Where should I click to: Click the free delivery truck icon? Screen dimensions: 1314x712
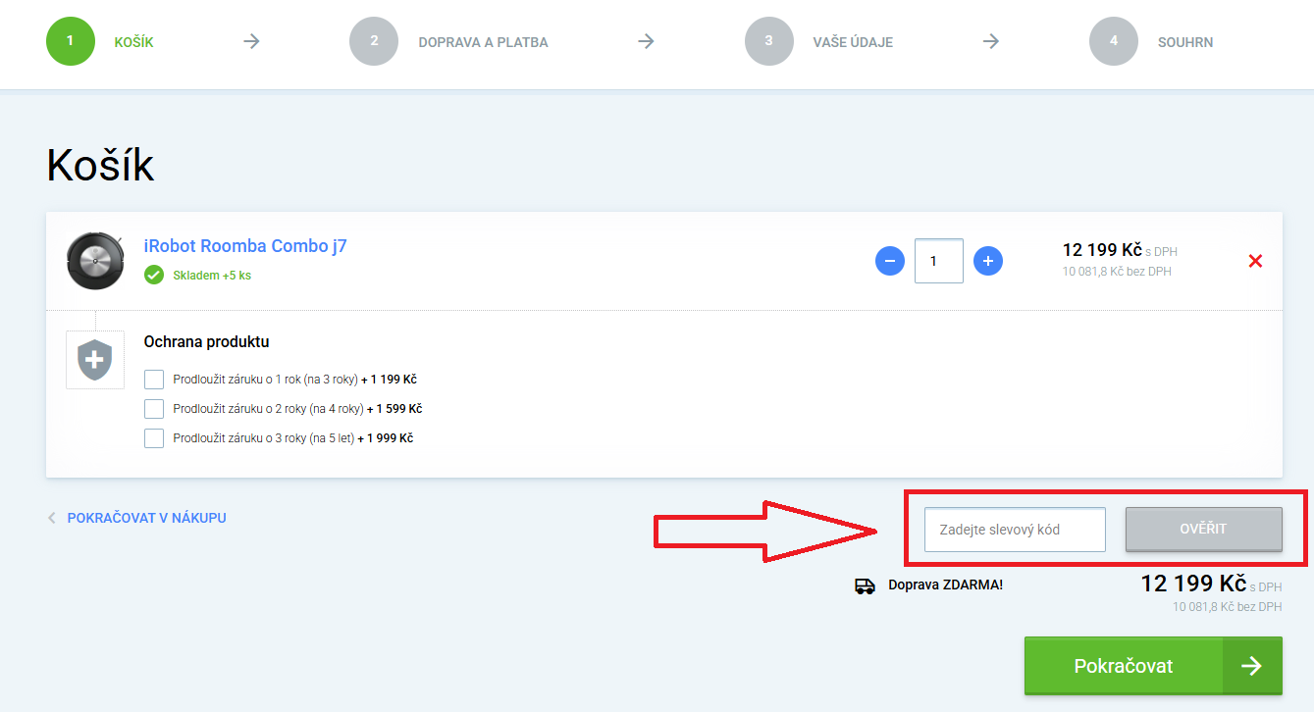point(865,585)
